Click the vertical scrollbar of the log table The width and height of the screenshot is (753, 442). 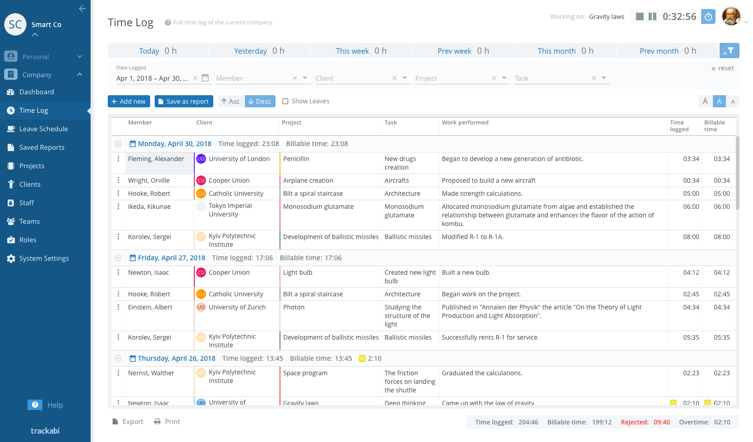738,173
